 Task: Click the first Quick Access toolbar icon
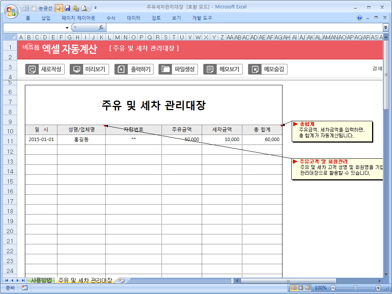click(26, 8)
